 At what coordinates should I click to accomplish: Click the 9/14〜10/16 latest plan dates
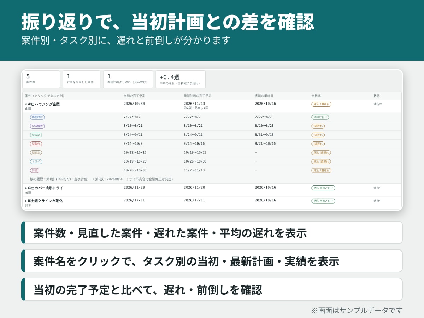194,143
